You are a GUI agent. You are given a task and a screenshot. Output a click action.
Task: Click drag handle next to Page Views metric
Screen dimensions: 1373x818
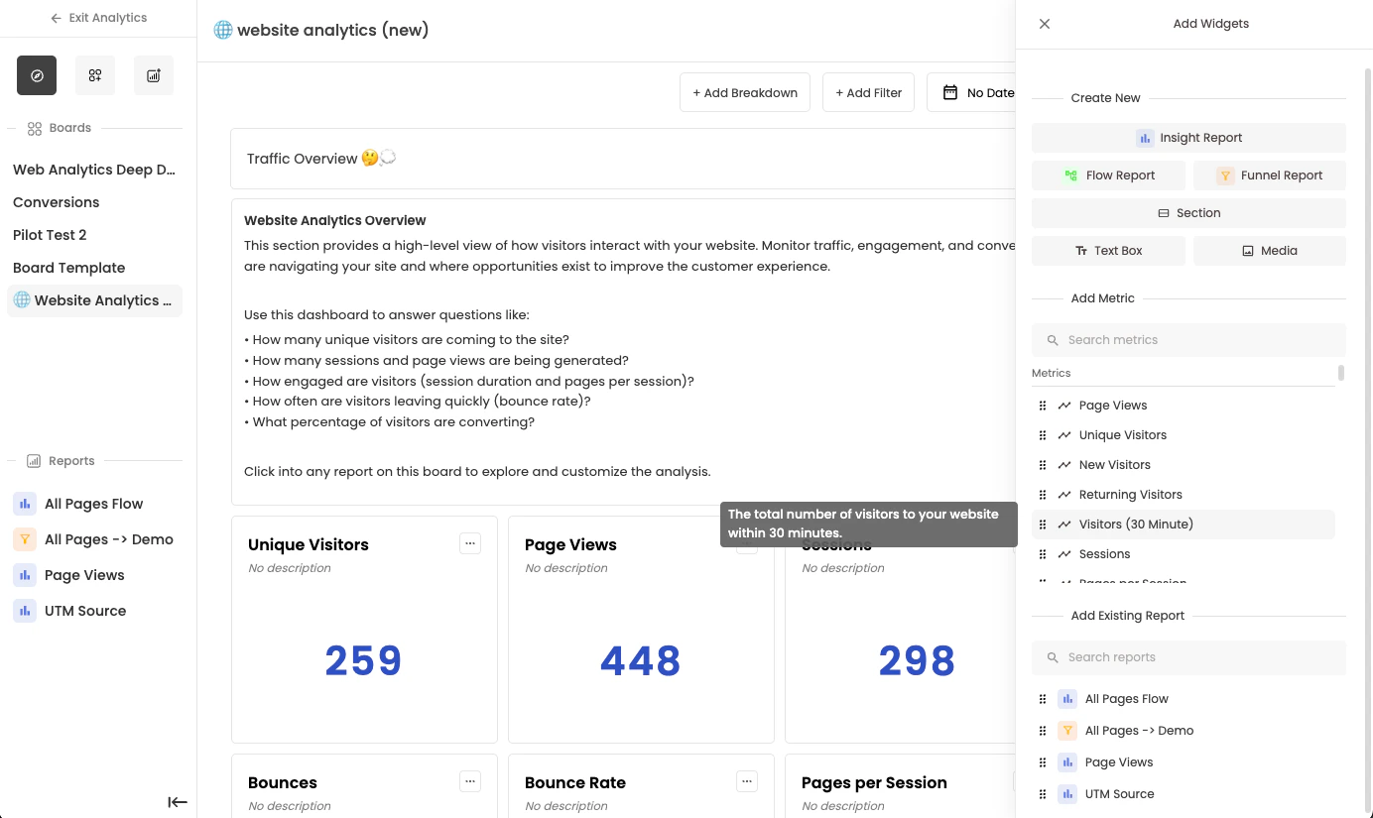point(1043,406)
